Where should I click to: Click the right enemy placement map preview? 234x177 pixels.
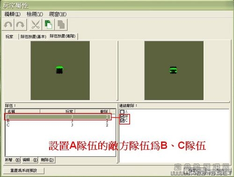174,71
